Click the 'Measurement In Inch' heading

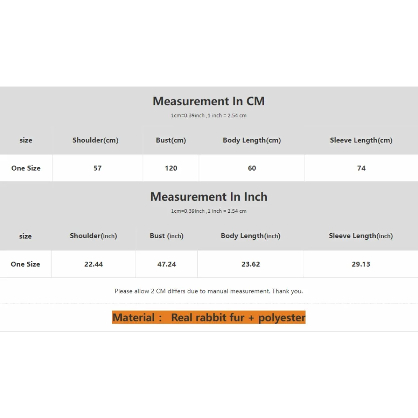[x=209, y=197]
